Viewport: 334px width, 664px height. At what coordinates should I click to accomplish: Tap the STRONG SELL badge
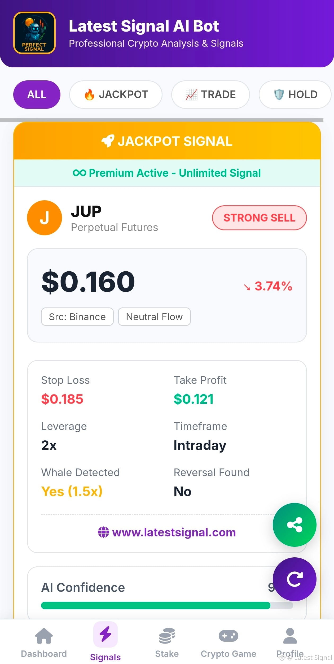coord(259,218)
